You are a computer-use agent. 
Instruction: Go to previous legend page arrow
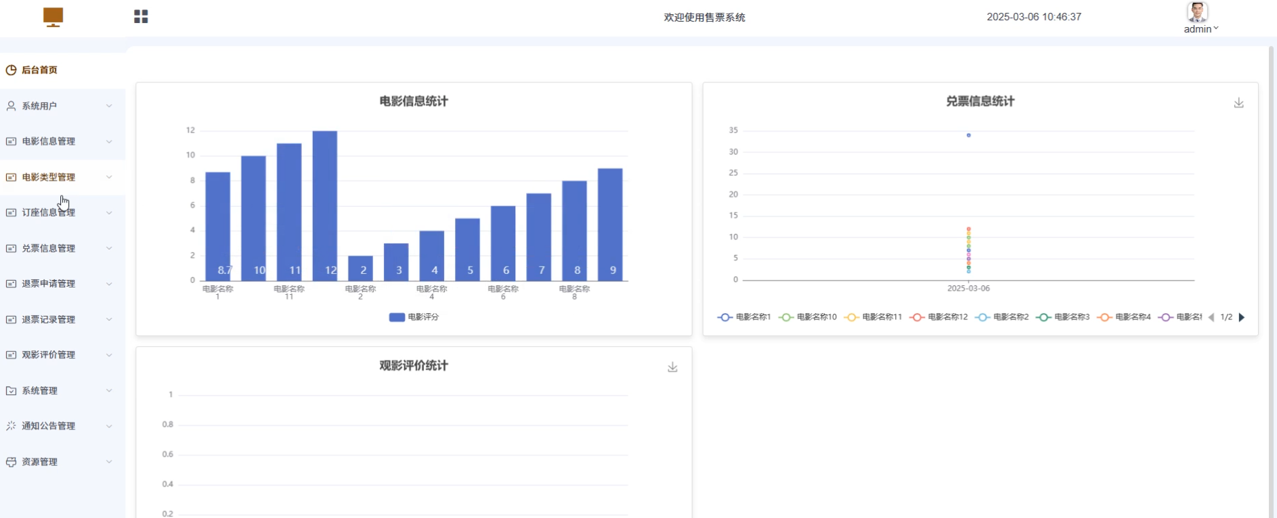[x=1211, y=317]
